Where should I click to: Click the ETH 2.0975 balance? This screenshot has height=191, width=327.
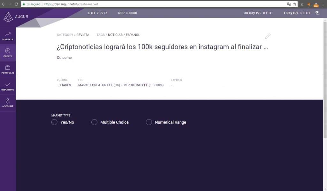point(98,13)
